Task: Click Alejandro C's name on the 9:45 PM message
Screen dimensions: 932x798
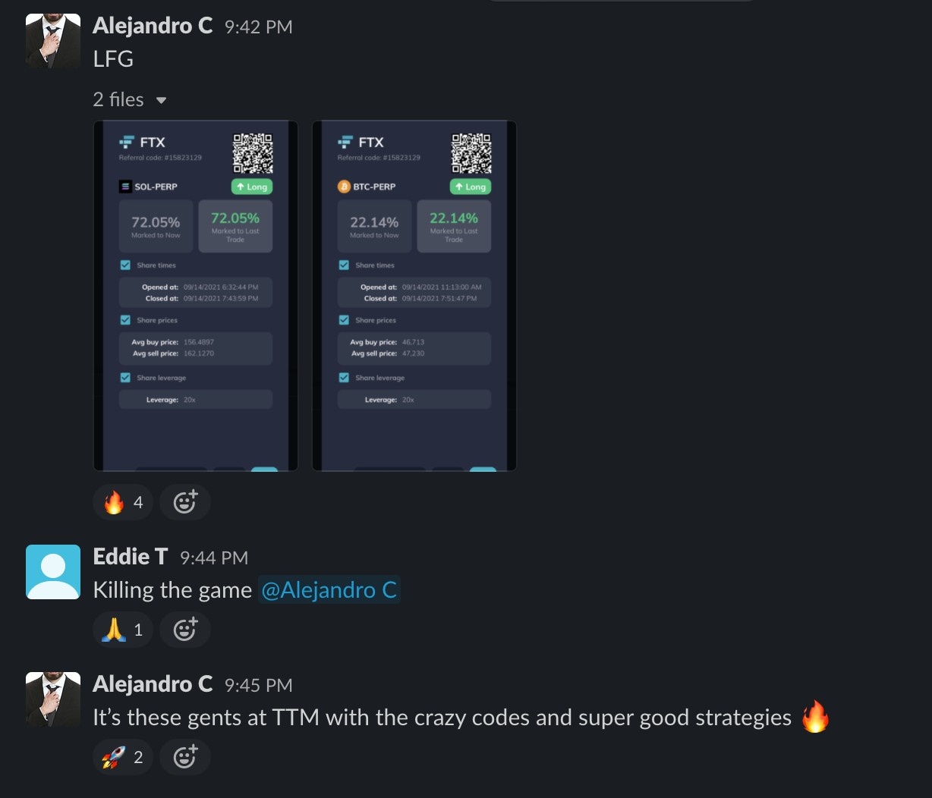Action: [x=153, y=684]
